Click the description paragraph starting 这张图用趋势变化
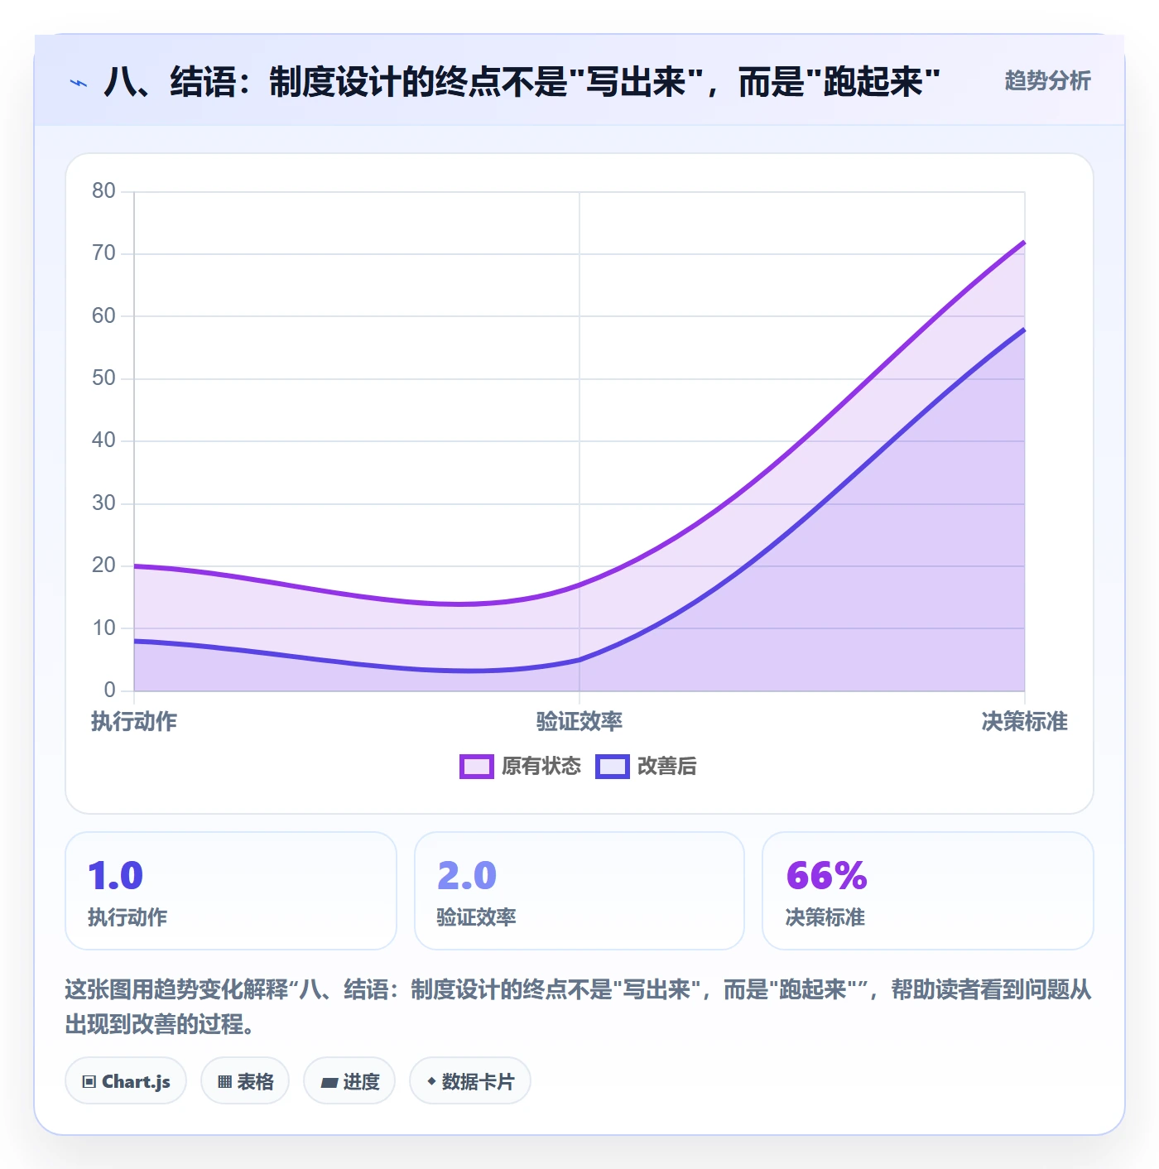1159x1169 pixels. 579,1007
